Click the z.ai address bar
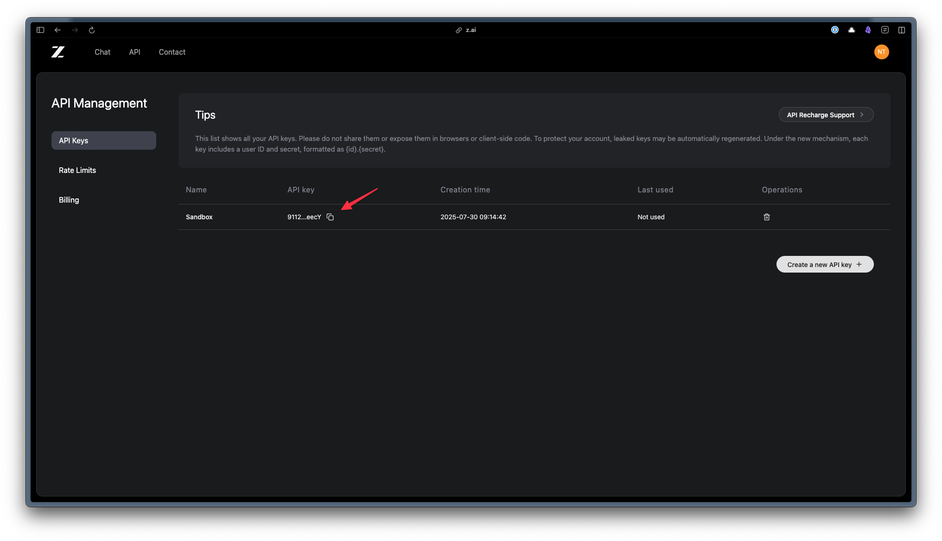 pyautogui.click(x=471, y=30)
